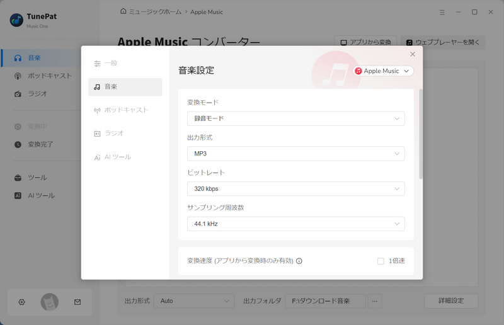Toggle the 1倍速 checkbox
Screen dimensions: 504x325
tap(381, 261)
